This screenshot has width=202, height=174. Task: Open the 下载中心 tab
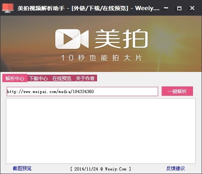click(x=38, y=78)
